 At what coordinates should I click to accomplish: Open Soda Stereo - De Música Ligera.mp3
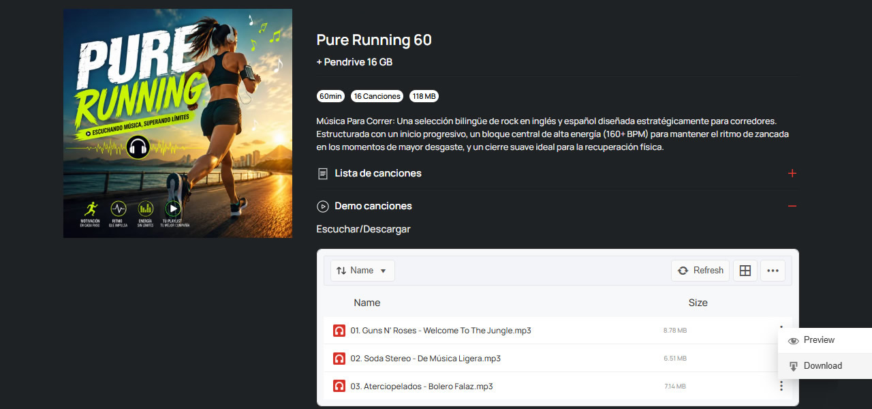click(x=426, y=359)
